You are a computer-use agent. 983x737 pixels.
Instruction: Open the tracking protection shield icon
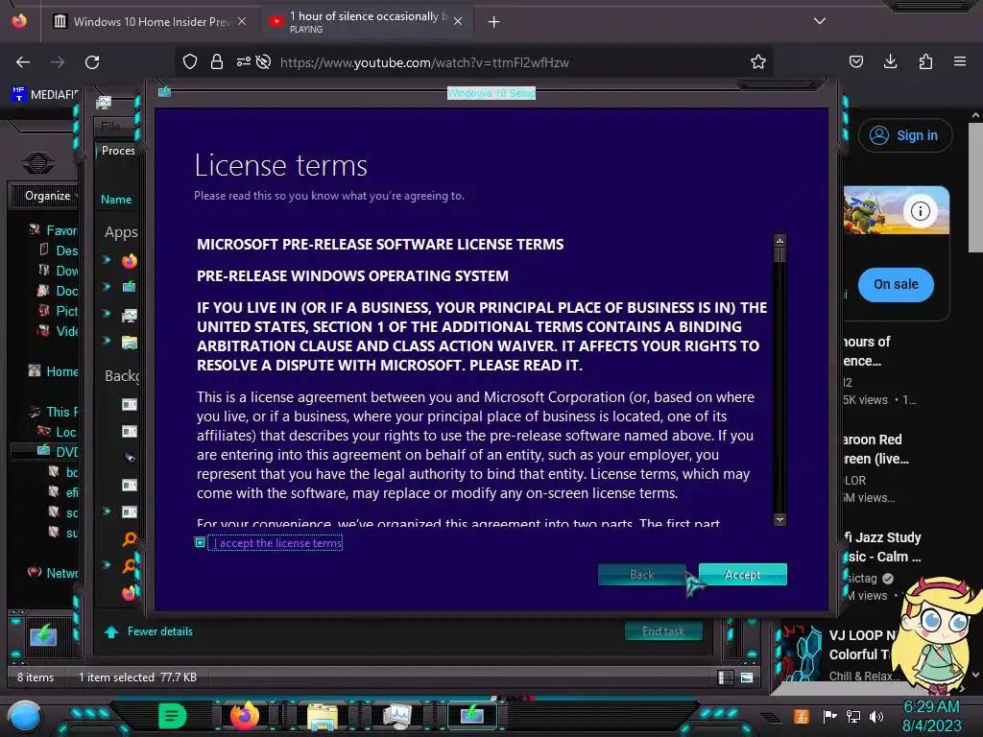[x=190, y=61]
